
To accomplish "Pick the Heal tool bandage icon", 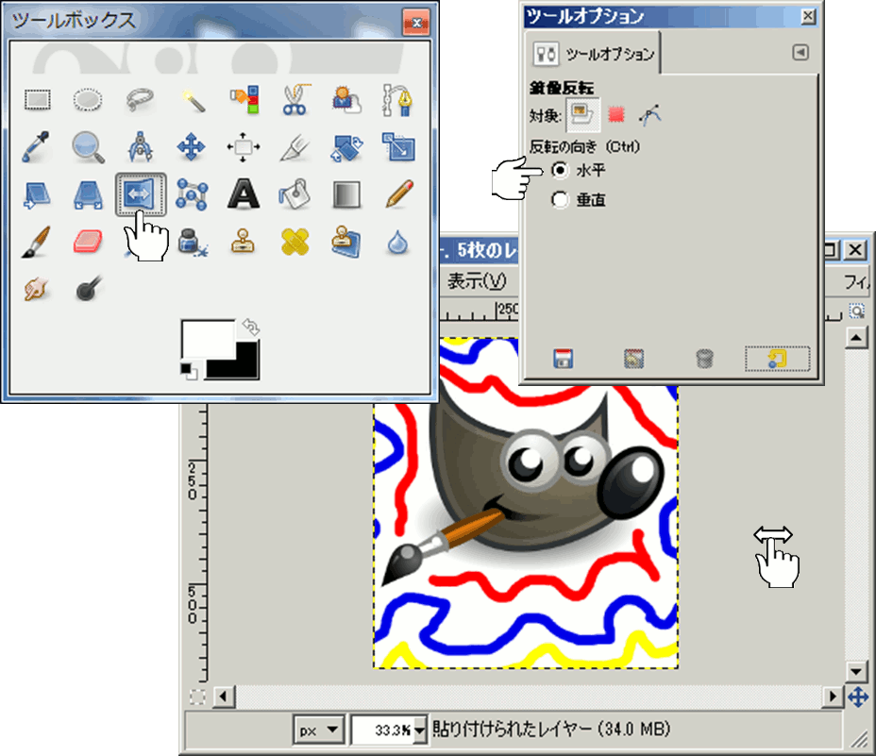I will (295, 242).
